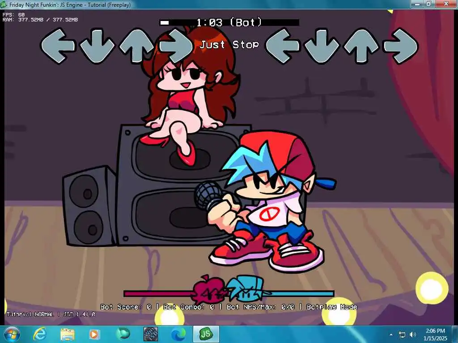Hit the player's down arrow receptor
Image resolution: width=458 pixels, height=343 pixels.
click(322, 46)
